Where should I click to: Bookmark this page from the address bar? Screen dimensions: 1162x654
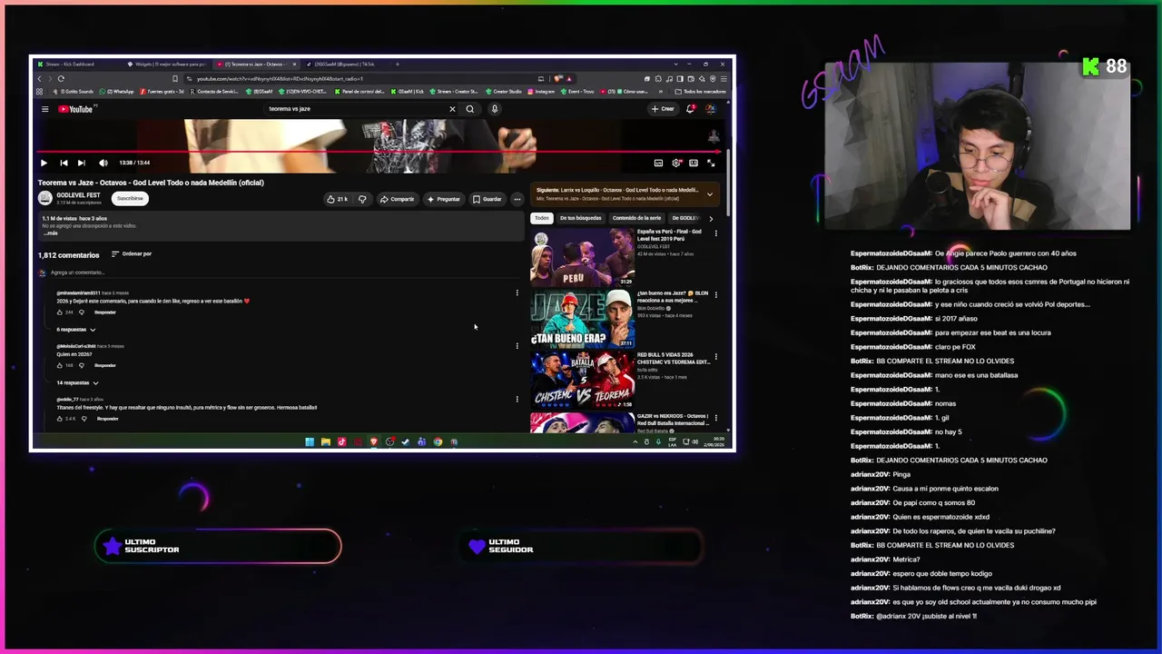tap(175, 78)
